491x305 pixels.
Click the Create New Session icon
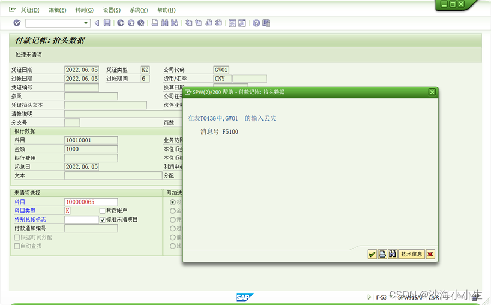(x=232, y=23)
